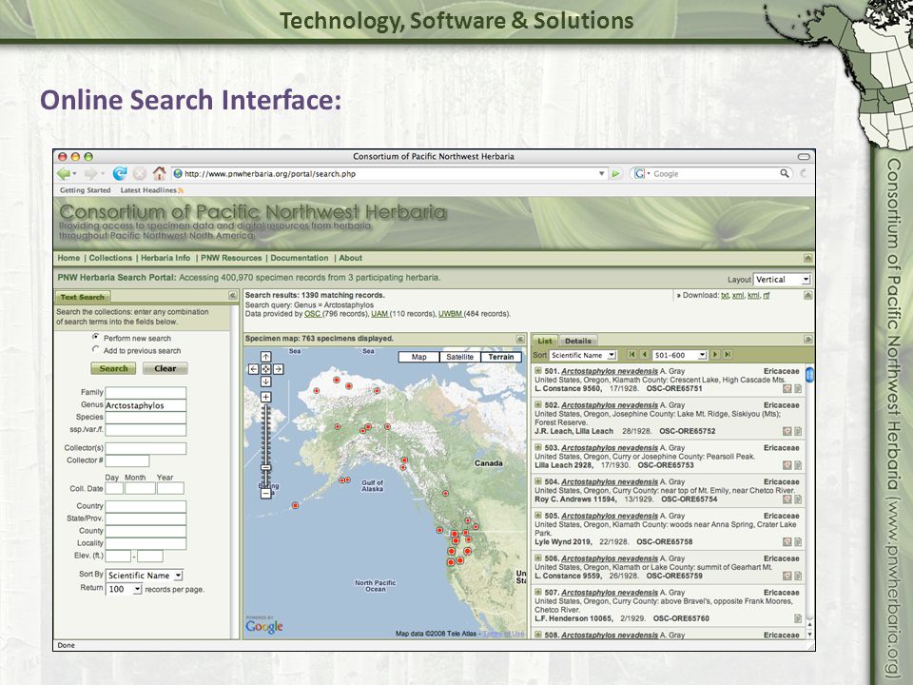The width and height of the screenshot is (913, 685).
Task: Go to the next page of results
Action: [715, 355]
